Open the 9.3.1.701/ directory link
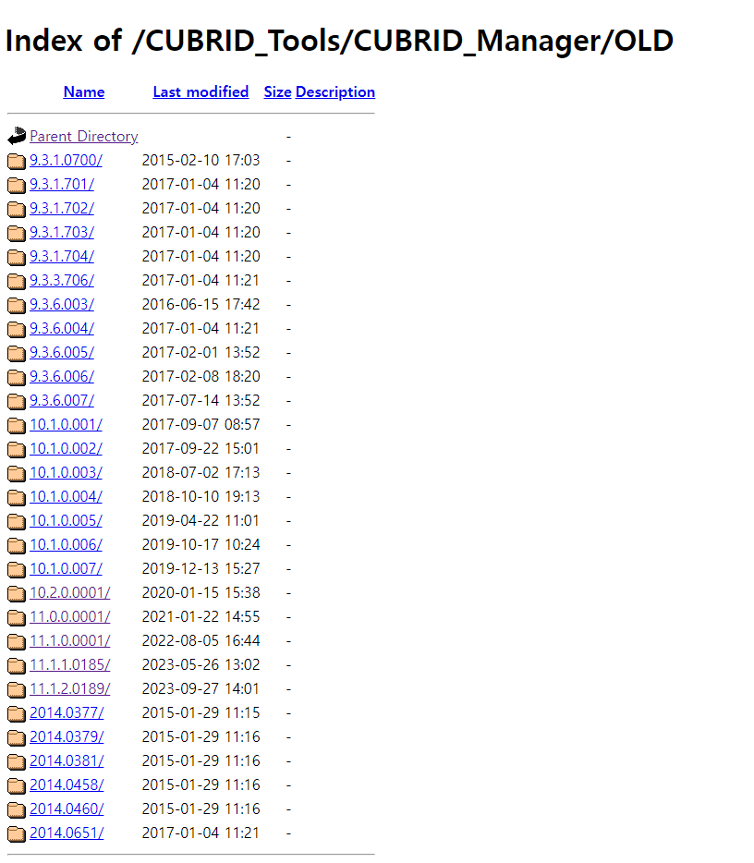This screenshot has width=754, height=863. pos(62,185)
